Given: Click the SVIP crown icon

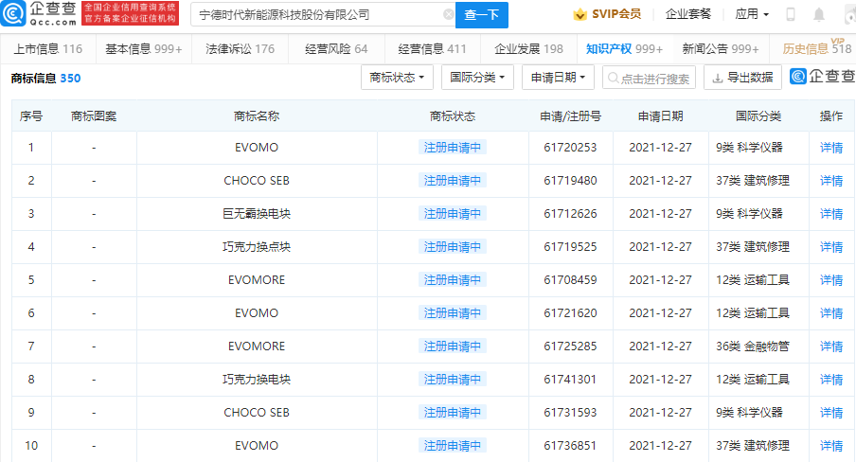Looking at the screenshot, I should tap(580, 14).
